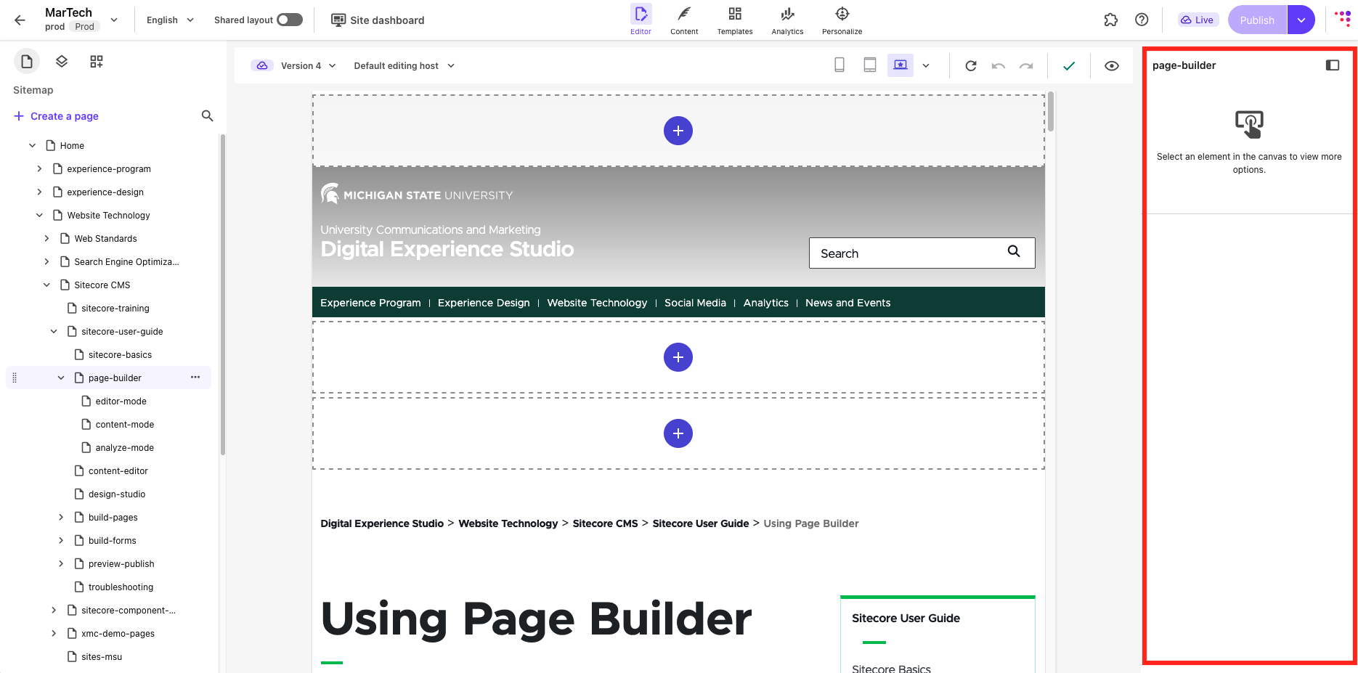The width and height of the screenshot is (1358, 673).
Task: Add component in the top placeholder
Action: coord(678,131)
